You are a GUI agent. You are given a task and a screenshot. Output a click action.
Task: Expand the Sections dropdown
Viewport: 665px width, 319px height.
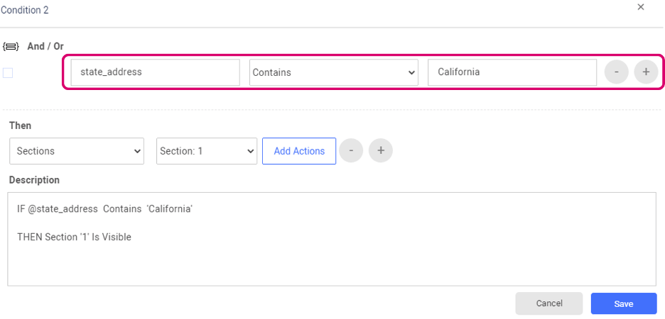pyautogui.click(x=77, y=151)
